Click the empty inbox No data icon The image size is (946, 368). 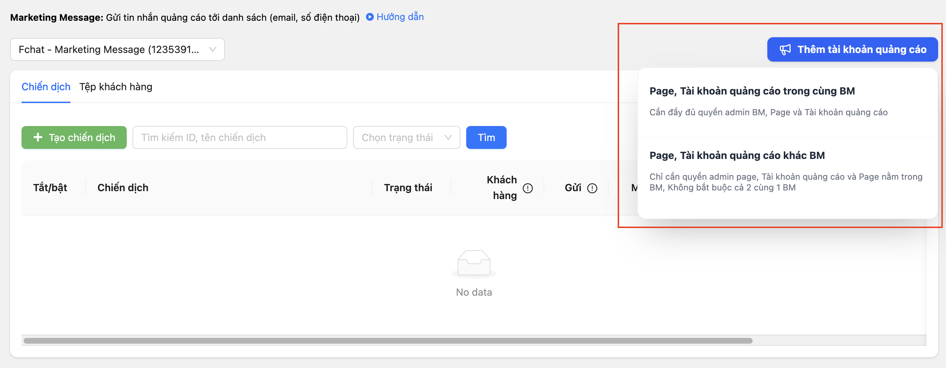click(x=474, y=263)
